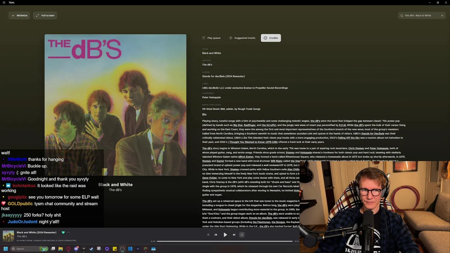450x253 pixels.
Task: Click composer Peter Holsapple in credits
Action: pyautogui.click(x=211, y=97)
